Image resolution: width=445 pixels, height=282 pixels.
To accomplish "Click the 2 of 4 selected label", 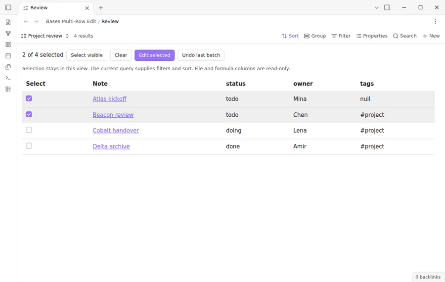I will [43, 55].
